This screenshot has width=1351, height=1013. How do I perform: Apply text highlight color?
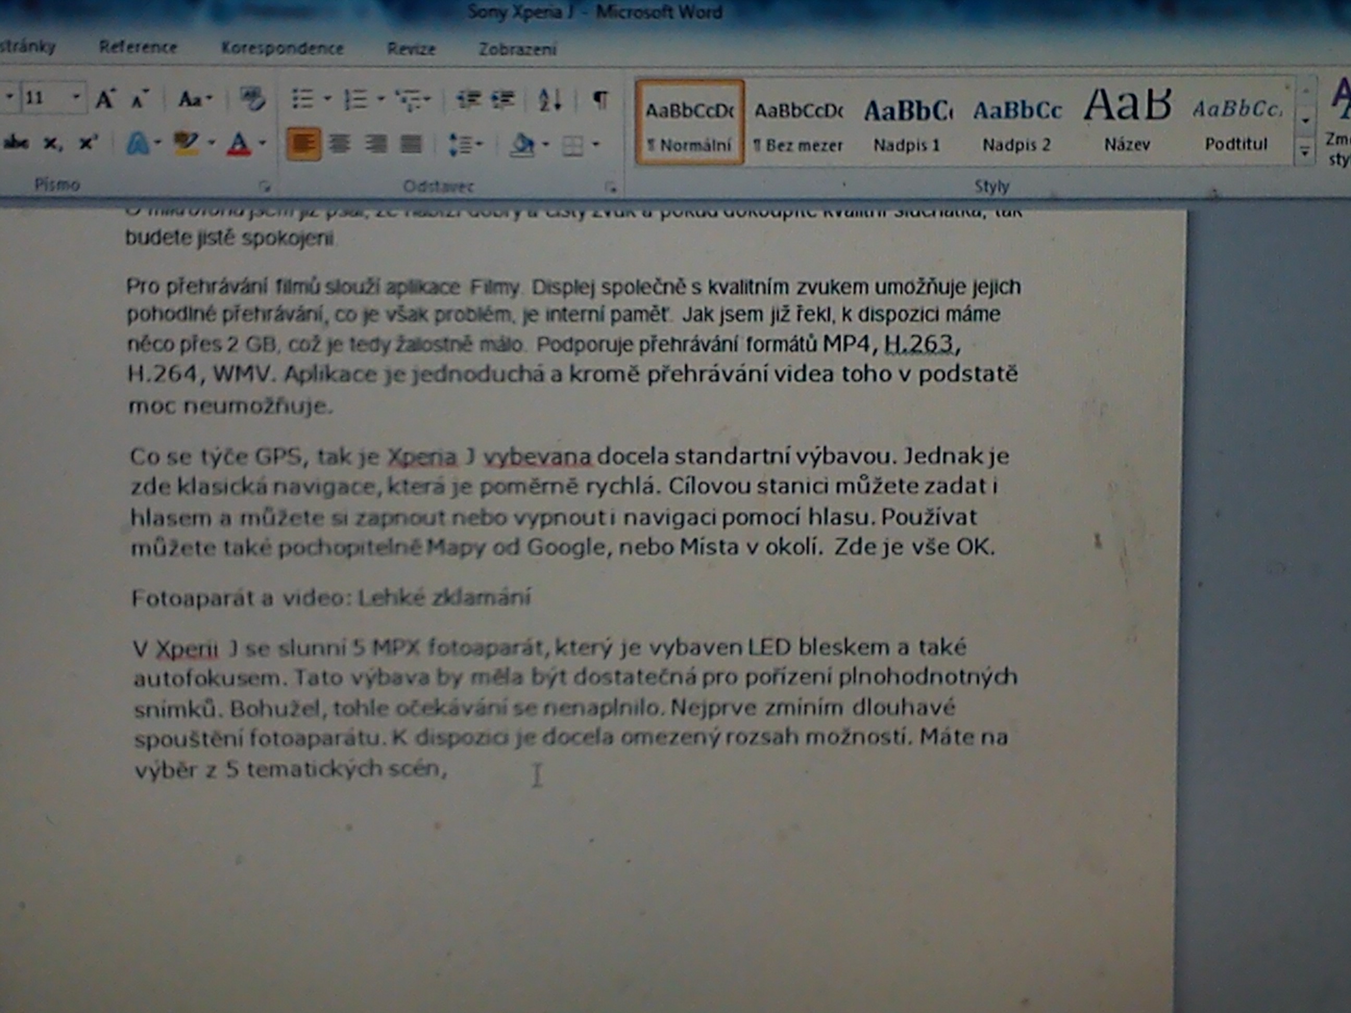pyautogui.click(x=186, y=144)
